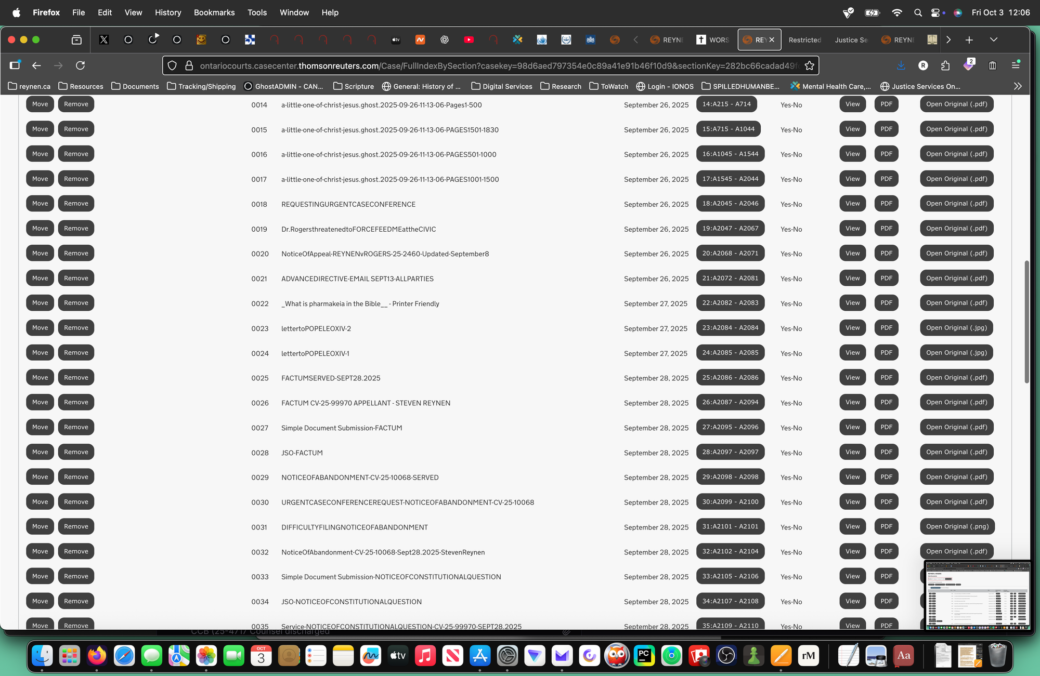
Task: View document 0023 lettertoPOPELEOXIV-2
Action: click(x=852, y=328)
